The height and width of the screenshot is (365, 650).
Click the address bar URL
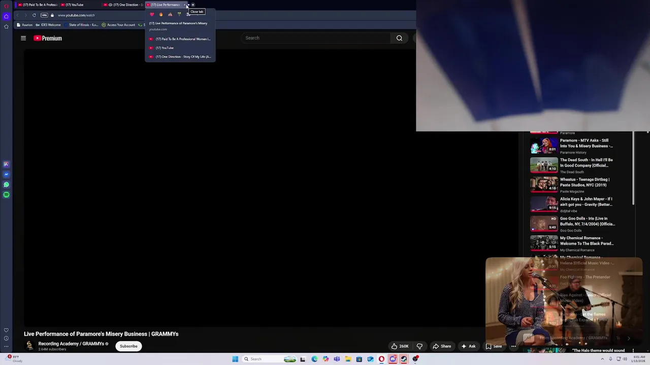click(x=76, y=15)
